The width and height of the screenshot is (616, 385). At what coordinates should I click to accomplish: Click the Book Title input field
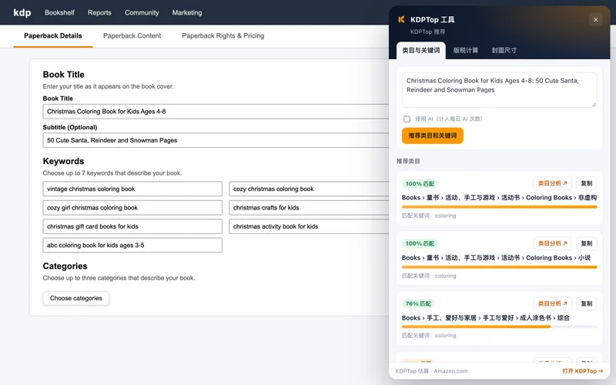[216, 112]
